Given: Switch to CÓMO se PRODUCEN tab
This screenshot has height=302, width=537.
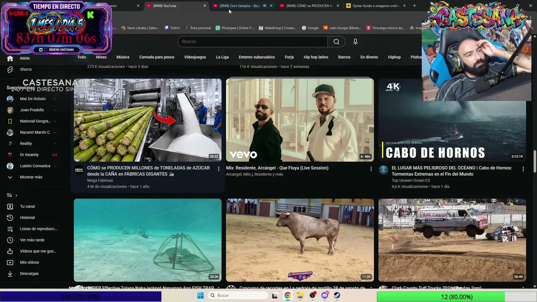Looking at the screenshot, I should pyautogui.click(x=309, y=6).
